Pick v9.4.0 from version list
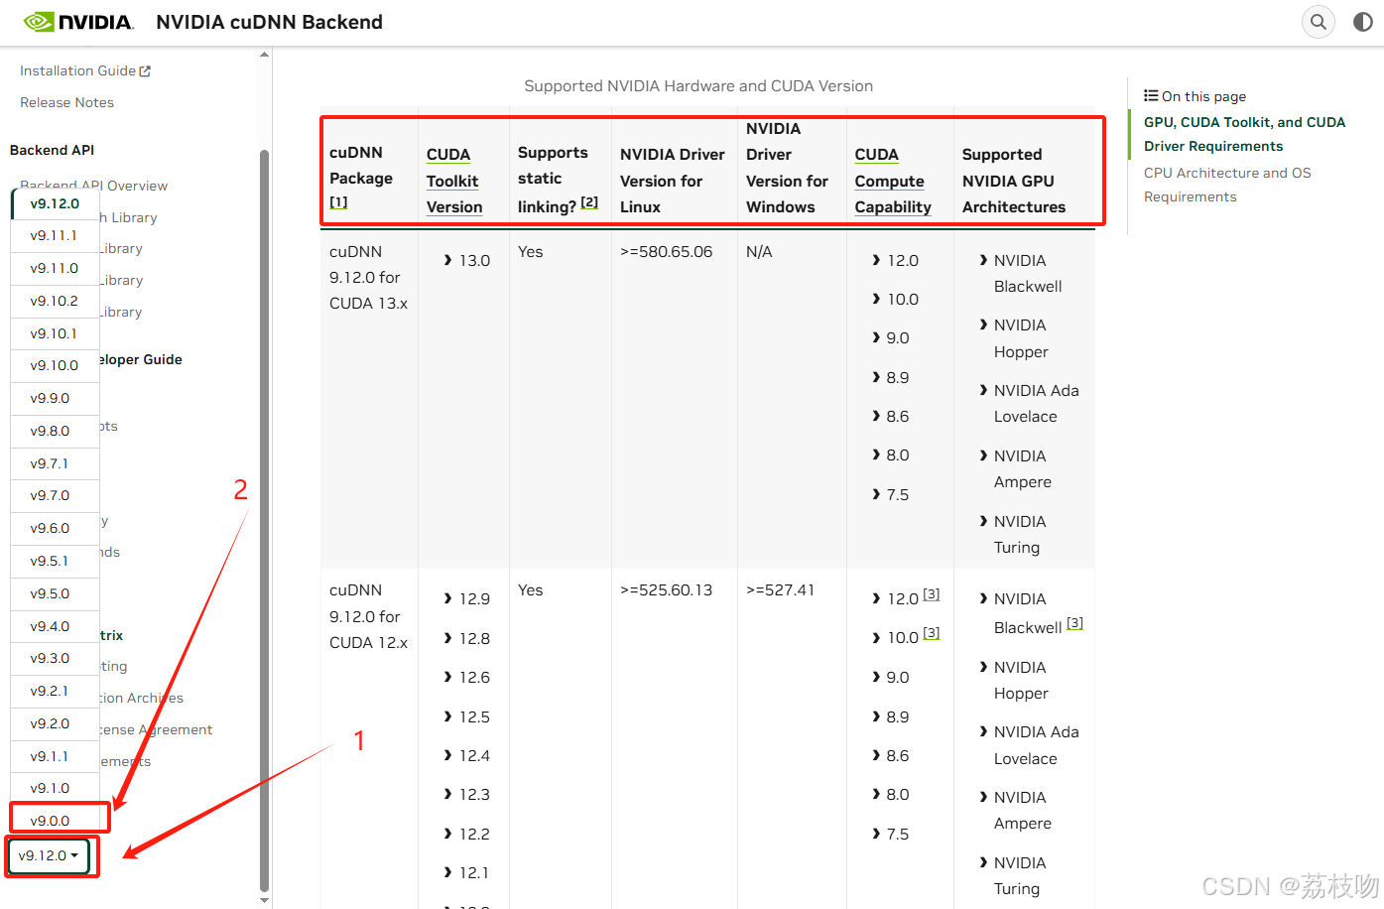Screen dimensions: 1384x909 click(x=55, y=626)
